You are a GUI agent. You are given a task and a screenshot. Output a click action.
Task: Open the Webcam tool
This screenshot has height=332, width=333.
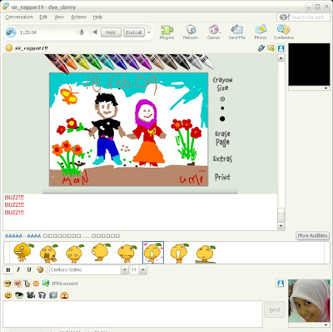(x=191, y=32)
